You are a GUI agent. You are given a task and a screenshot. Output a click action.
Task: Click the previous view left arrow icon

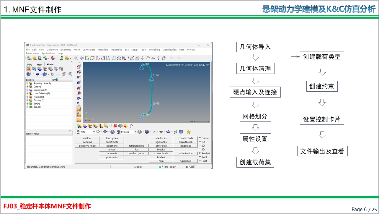[82, 58]
